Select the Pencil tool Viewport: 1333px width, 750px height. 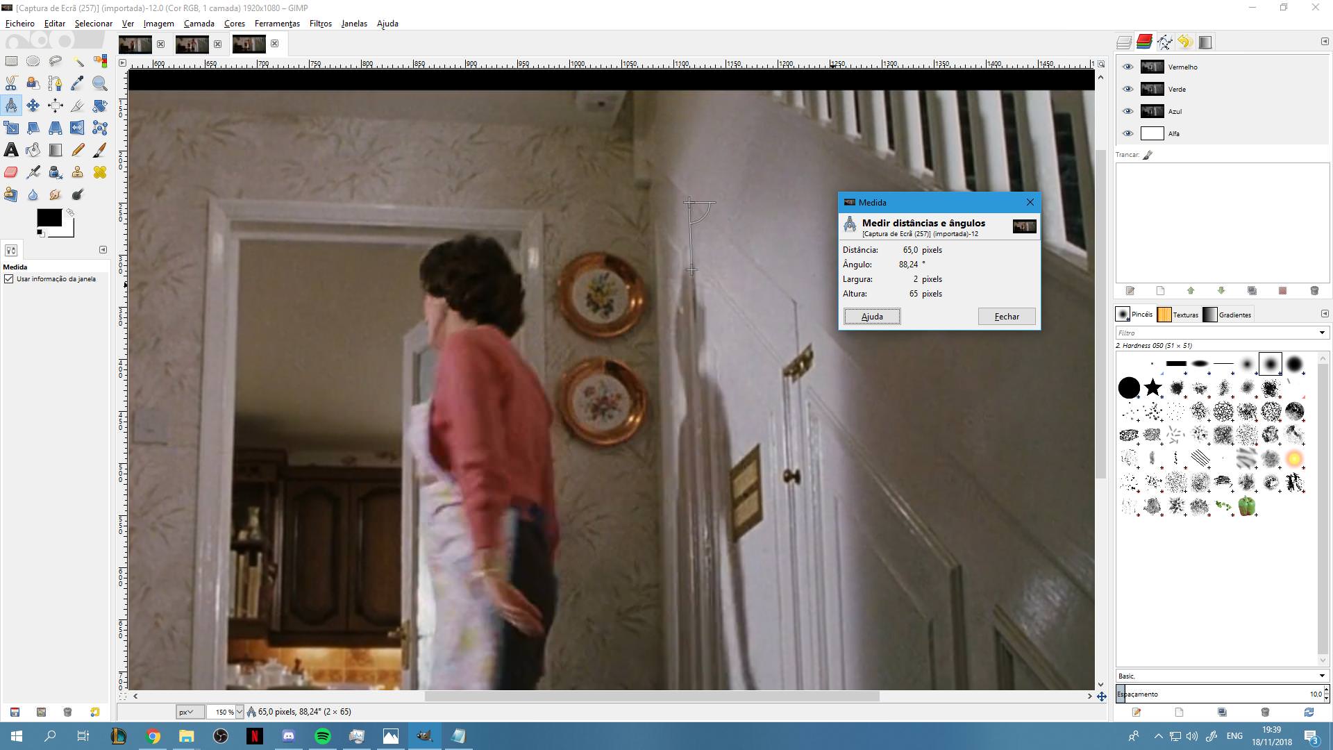pyautogui.click(x=78, y=150)
